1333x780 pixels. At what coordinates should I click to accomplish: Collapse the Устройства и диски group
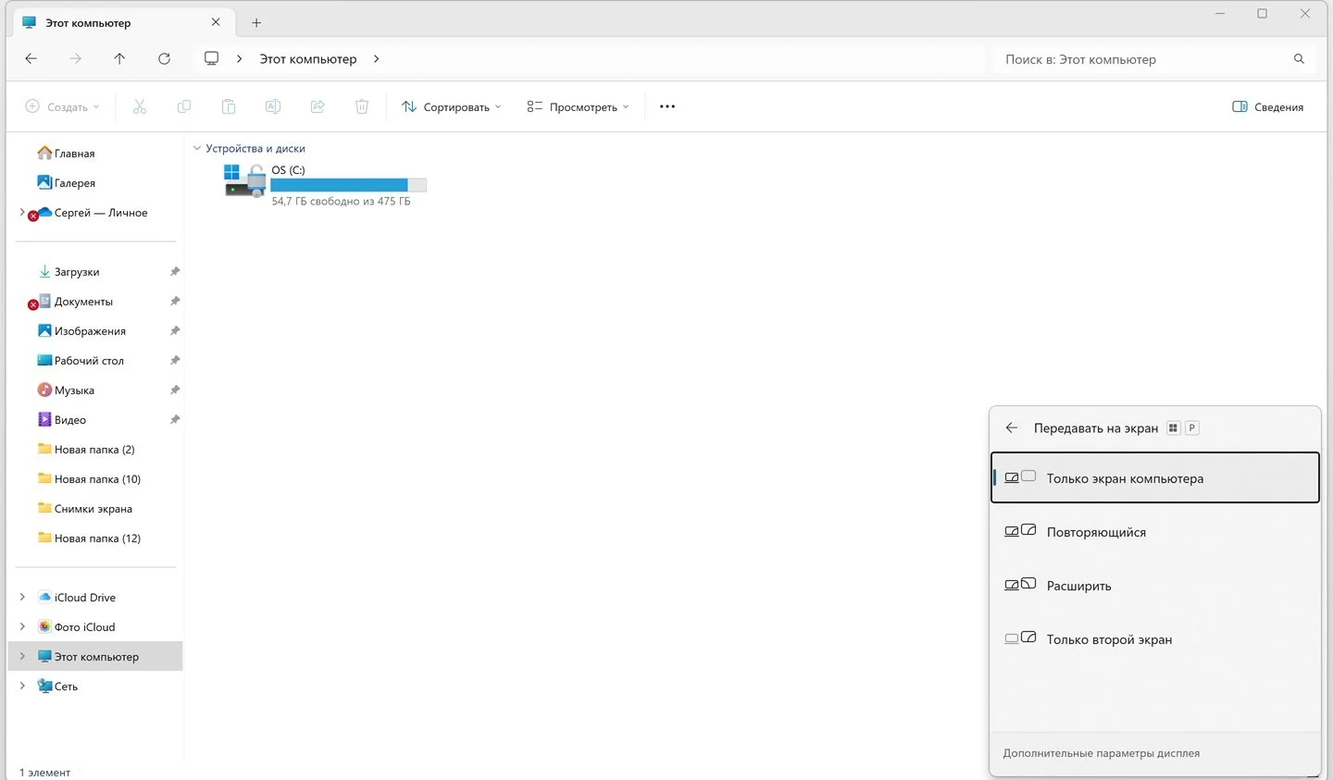coord(196,148)
